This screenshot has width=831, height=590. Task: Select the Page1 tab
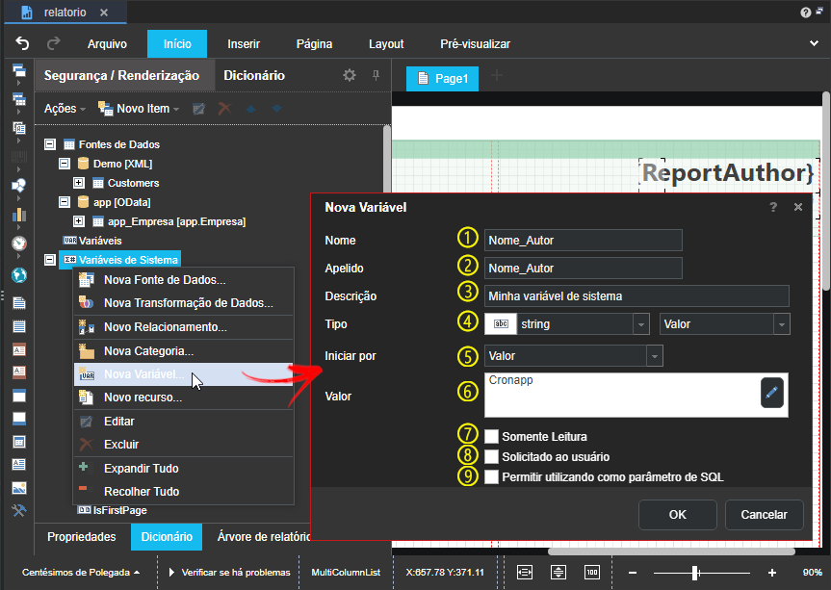pyautogui.click(x=443, y=78)
